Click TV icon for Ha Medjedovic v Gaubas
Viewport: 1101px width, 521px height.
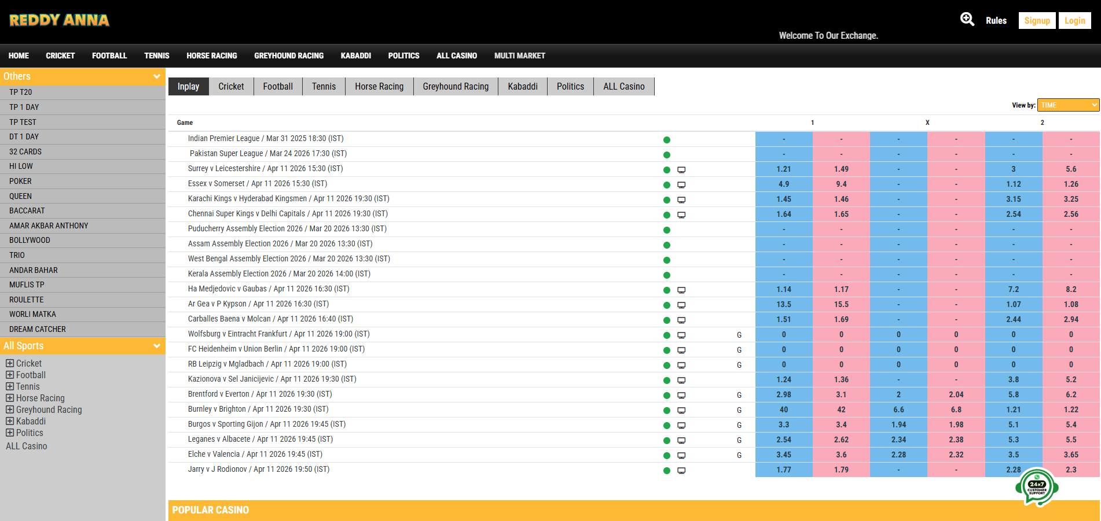681,290
